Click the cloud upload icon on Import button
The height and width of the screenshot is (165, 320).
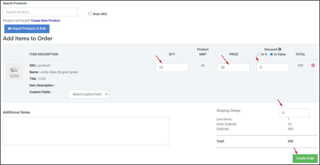pos(10,29)
